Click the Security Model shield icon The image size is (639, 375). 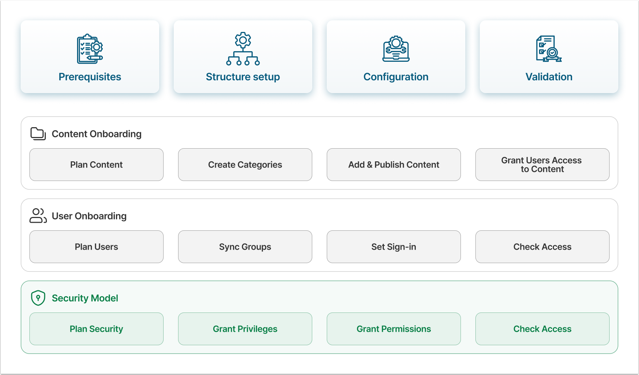(38, 298)
